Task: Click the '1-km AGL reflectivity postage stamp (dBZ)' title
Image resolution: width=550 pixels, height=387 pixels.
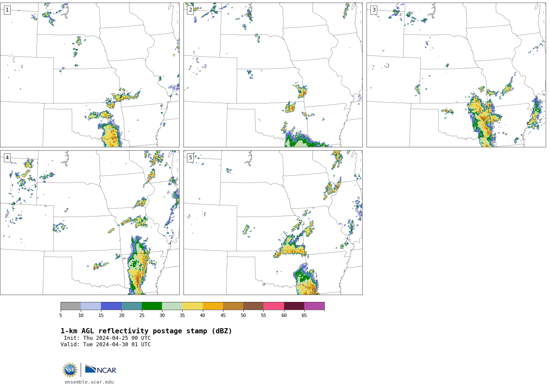Action: click(x=146, y=331)
